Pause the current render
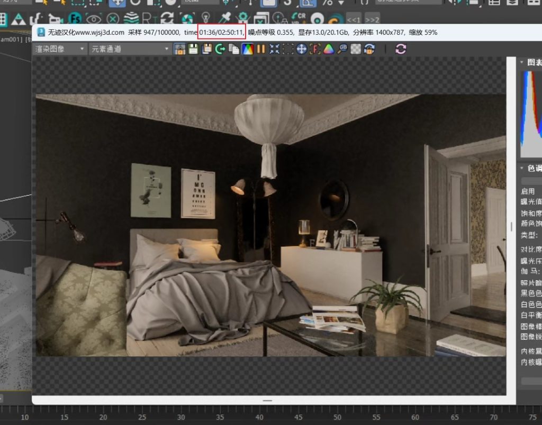542x425 pixels. coord(261,49)
